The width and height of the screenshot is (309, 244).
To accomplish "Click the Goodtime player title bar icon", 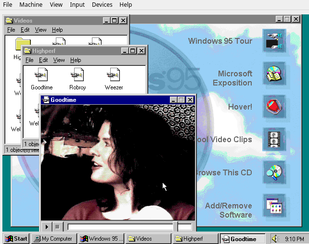I will [46, 100].
